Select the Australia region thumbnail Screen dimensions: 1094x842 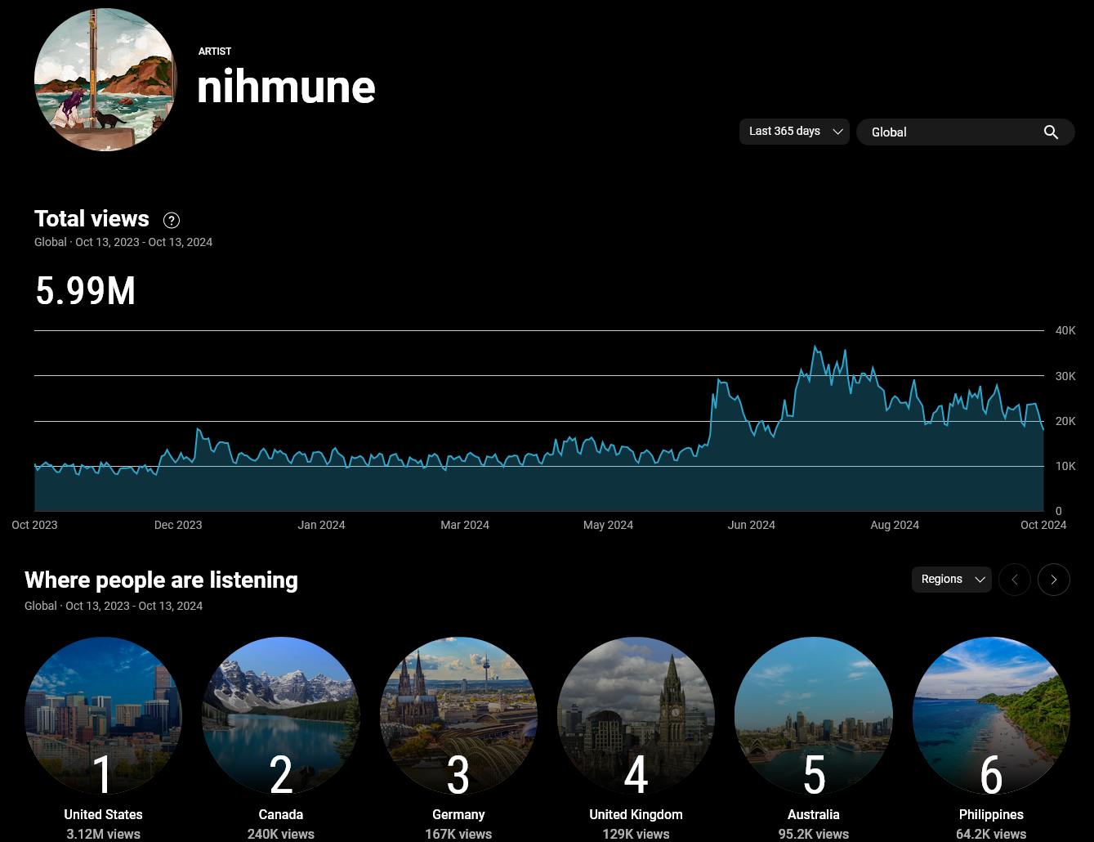(x=814, y=715)
